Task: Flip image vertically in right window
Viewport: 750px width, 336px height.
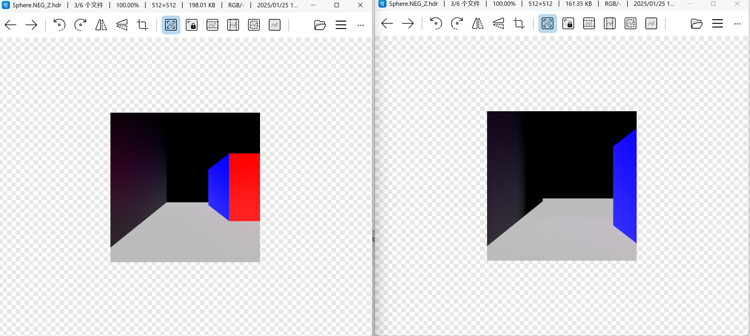Action: tap(498, 23)
